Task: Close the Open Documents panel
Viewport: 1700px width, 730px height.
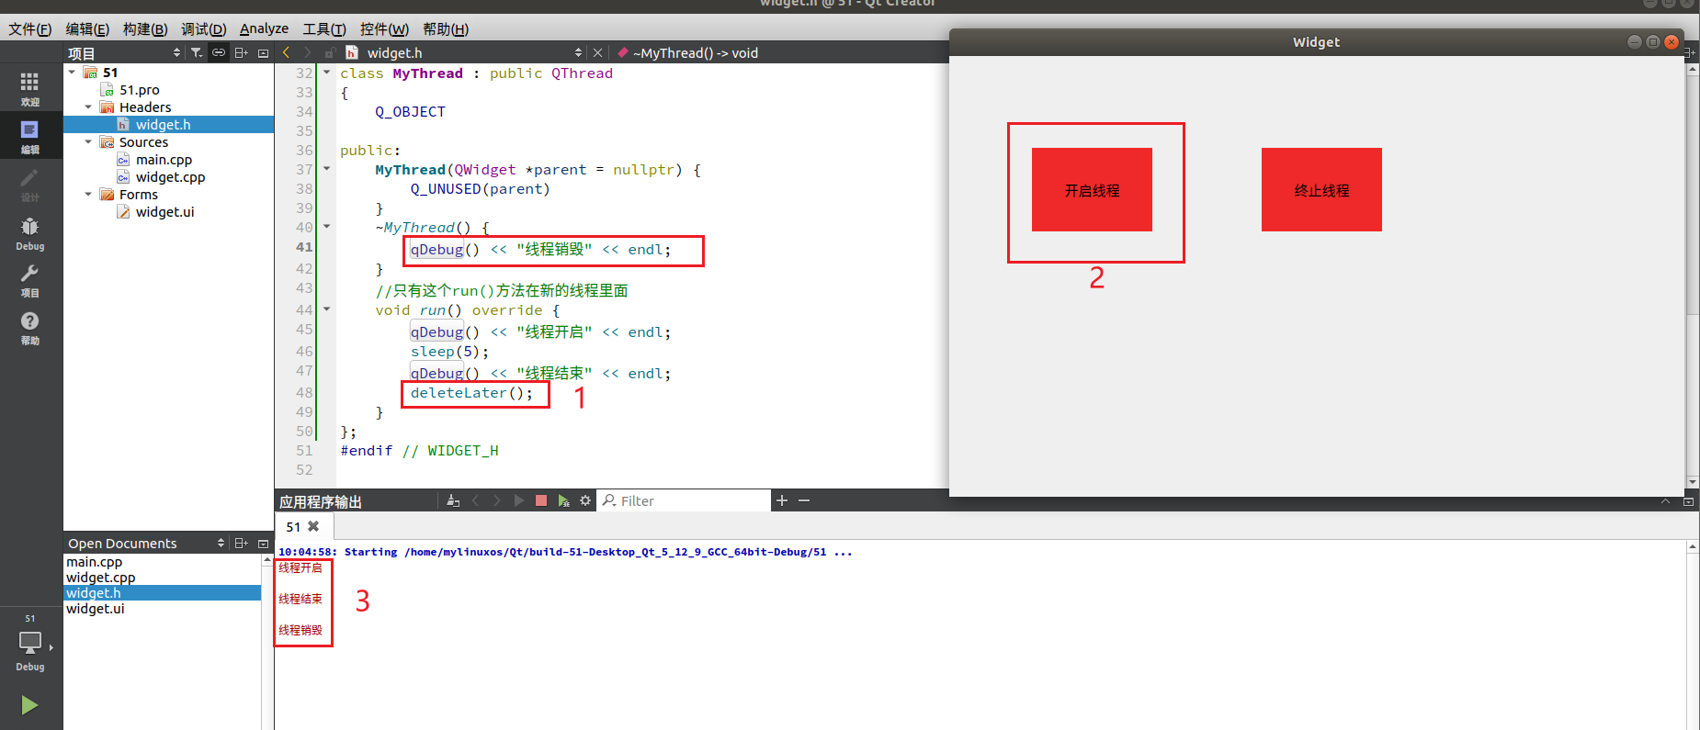Action: click(264, 543)
